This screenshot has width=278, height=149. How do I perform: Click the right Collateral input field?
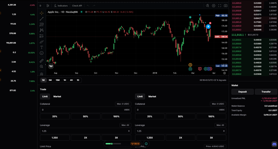181,110
